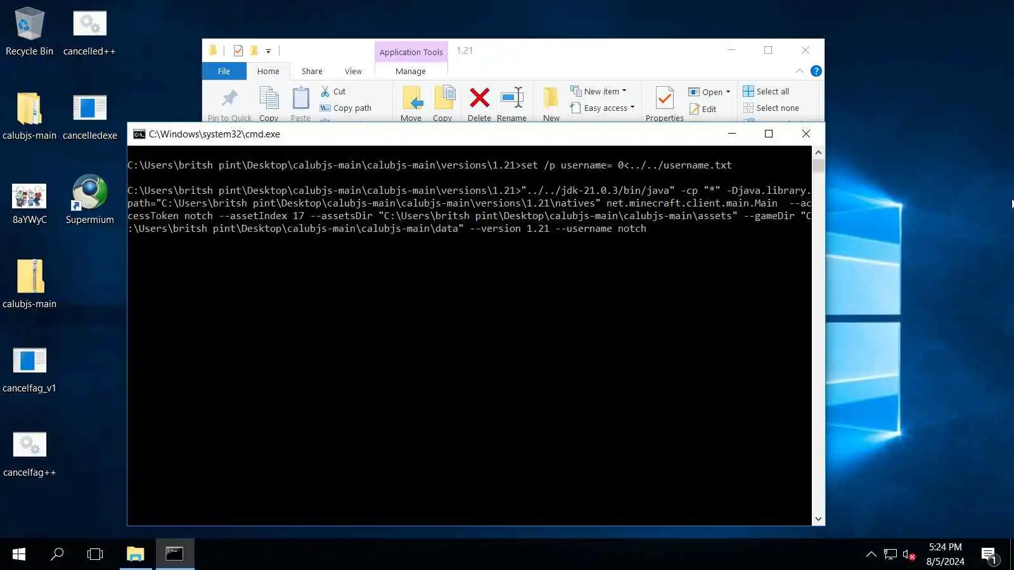The image size is (1014, 570).
Task: Open the Recycle Bin desktop icon
Action: point(29,32)
